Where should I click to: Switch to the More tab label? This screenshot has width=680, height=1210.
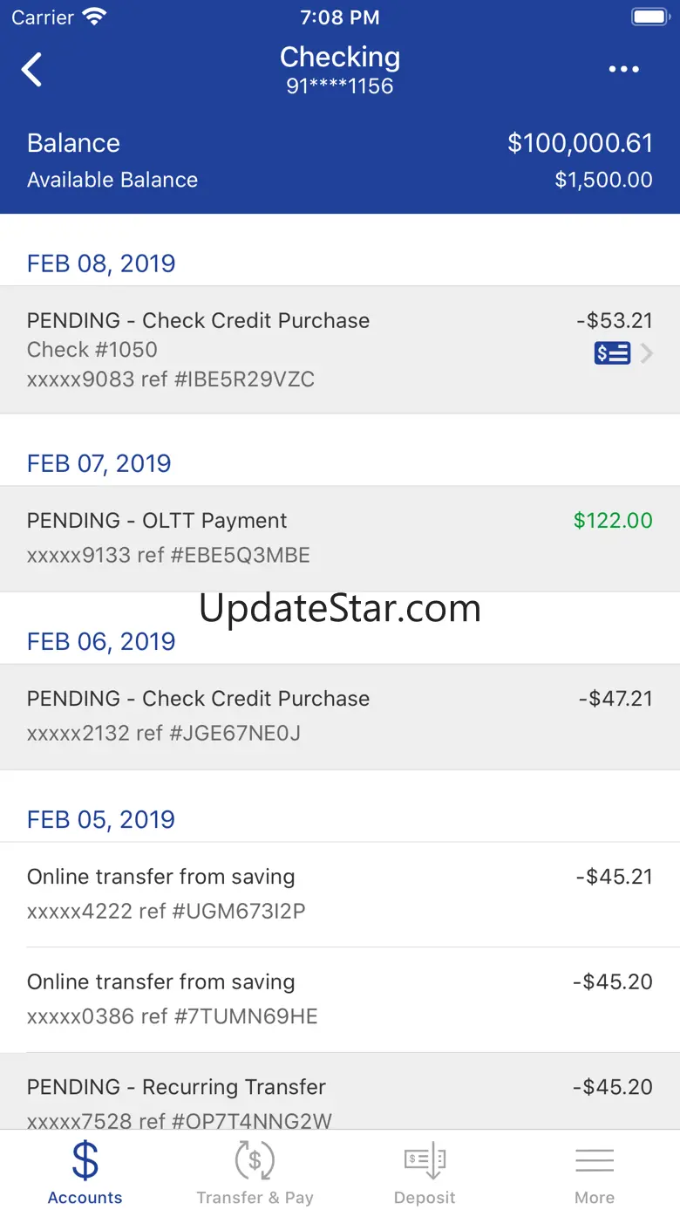[x=595, y=1198]
